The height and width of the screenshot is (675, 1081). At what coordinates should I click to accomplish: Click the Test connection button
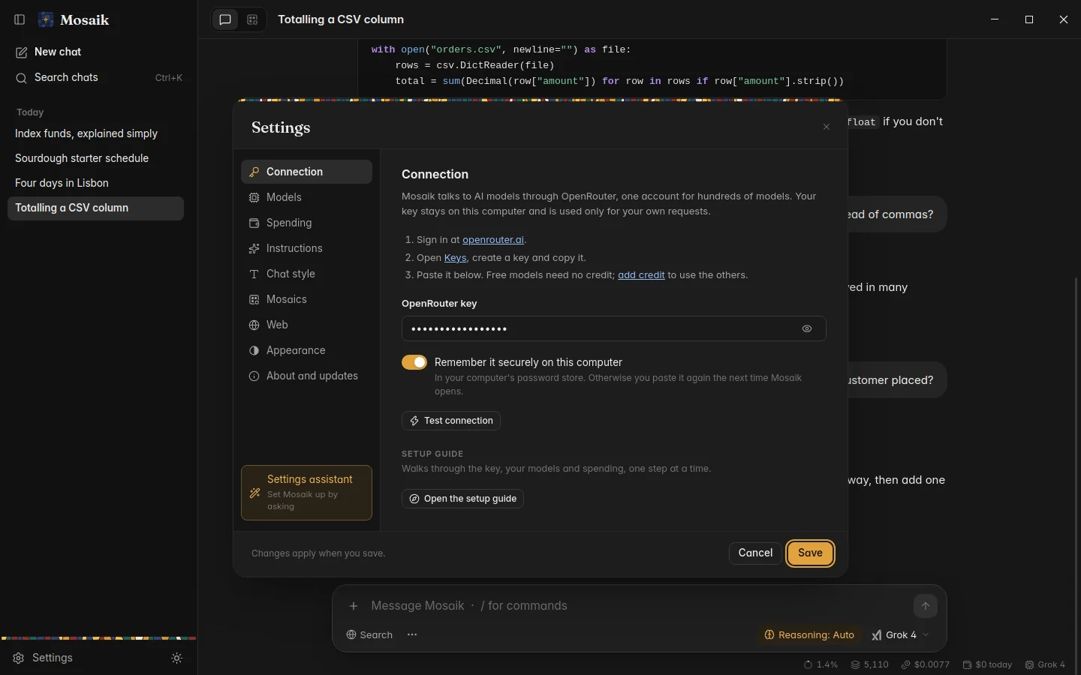pos(451,421)
